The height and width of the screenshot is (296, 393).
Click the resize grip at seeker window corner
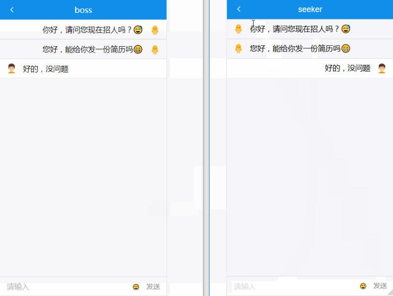tap(390, 293)
